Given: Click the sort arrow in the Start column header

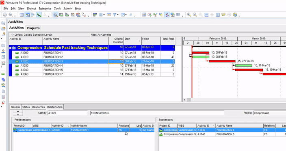Looking at the screenshot, I should click(x=139, y=41).
